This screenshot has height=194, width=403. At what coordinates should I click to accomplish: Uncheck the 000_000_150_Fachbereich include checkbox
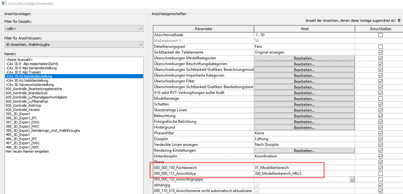381,168
